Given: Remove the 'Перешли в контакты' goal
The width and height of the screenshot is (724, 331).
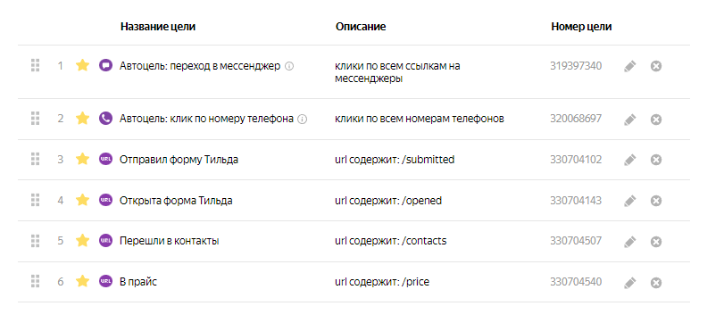Looking at the screenshot, I should [x=655, y=242].
